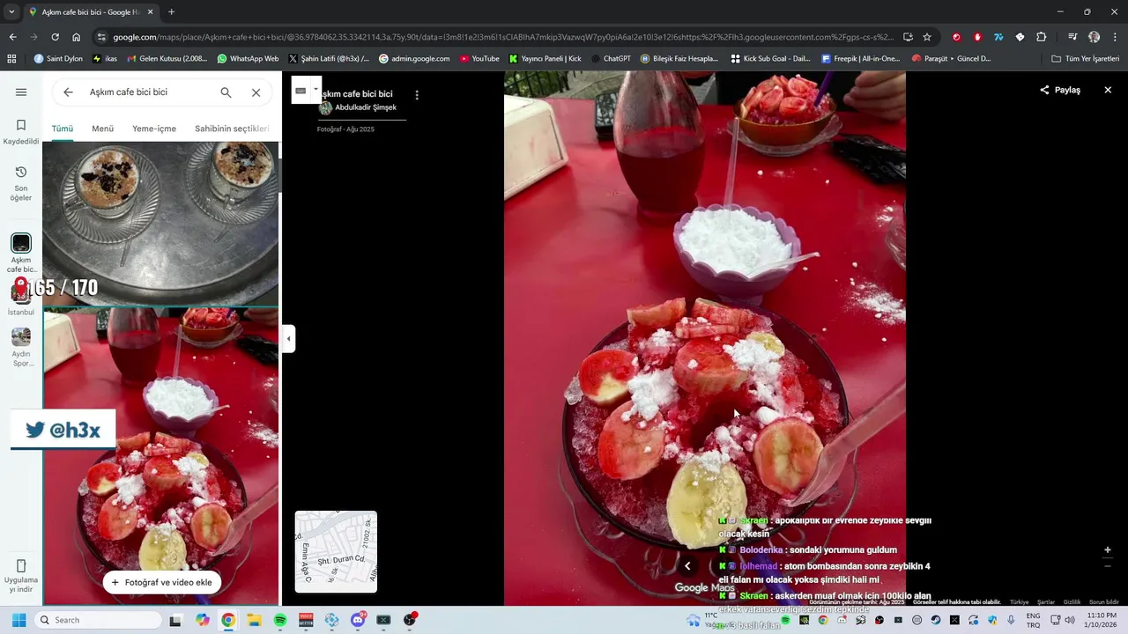Viewport: 1128px width, 634px height.
Task: Open the Chrome three-dot menu
Action: click(x=1115, y=37)
